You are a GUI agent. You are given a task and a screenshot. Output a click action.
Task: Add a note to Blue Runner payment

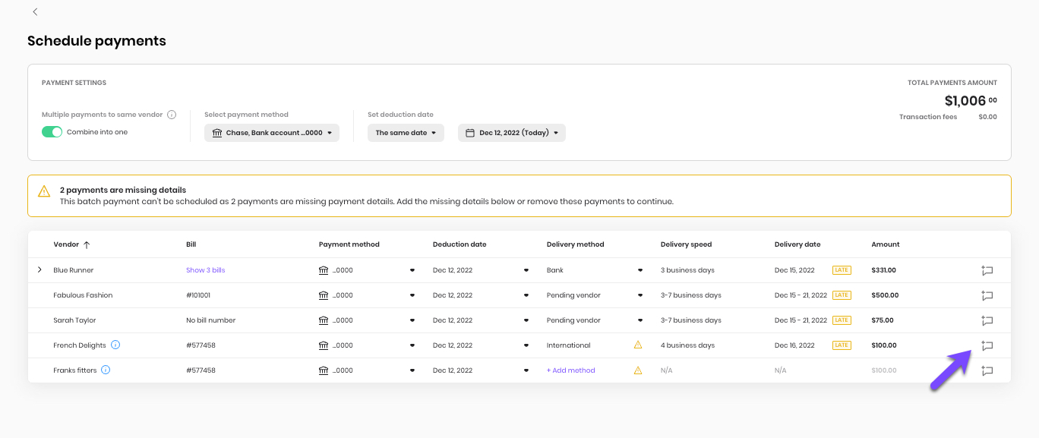click(x=987, y=270)
